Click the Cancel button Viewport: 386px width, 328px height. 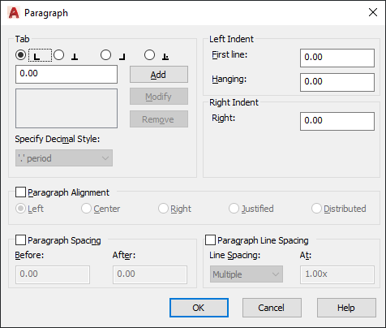272,308
